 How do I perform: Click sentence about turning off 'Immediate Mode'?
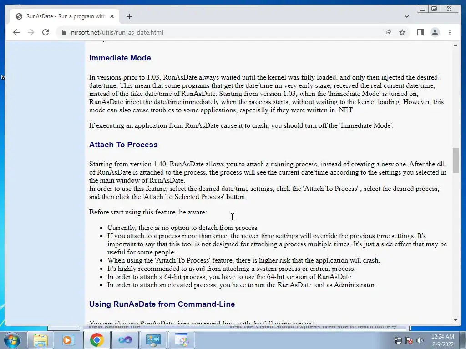[x=241, y=125]
